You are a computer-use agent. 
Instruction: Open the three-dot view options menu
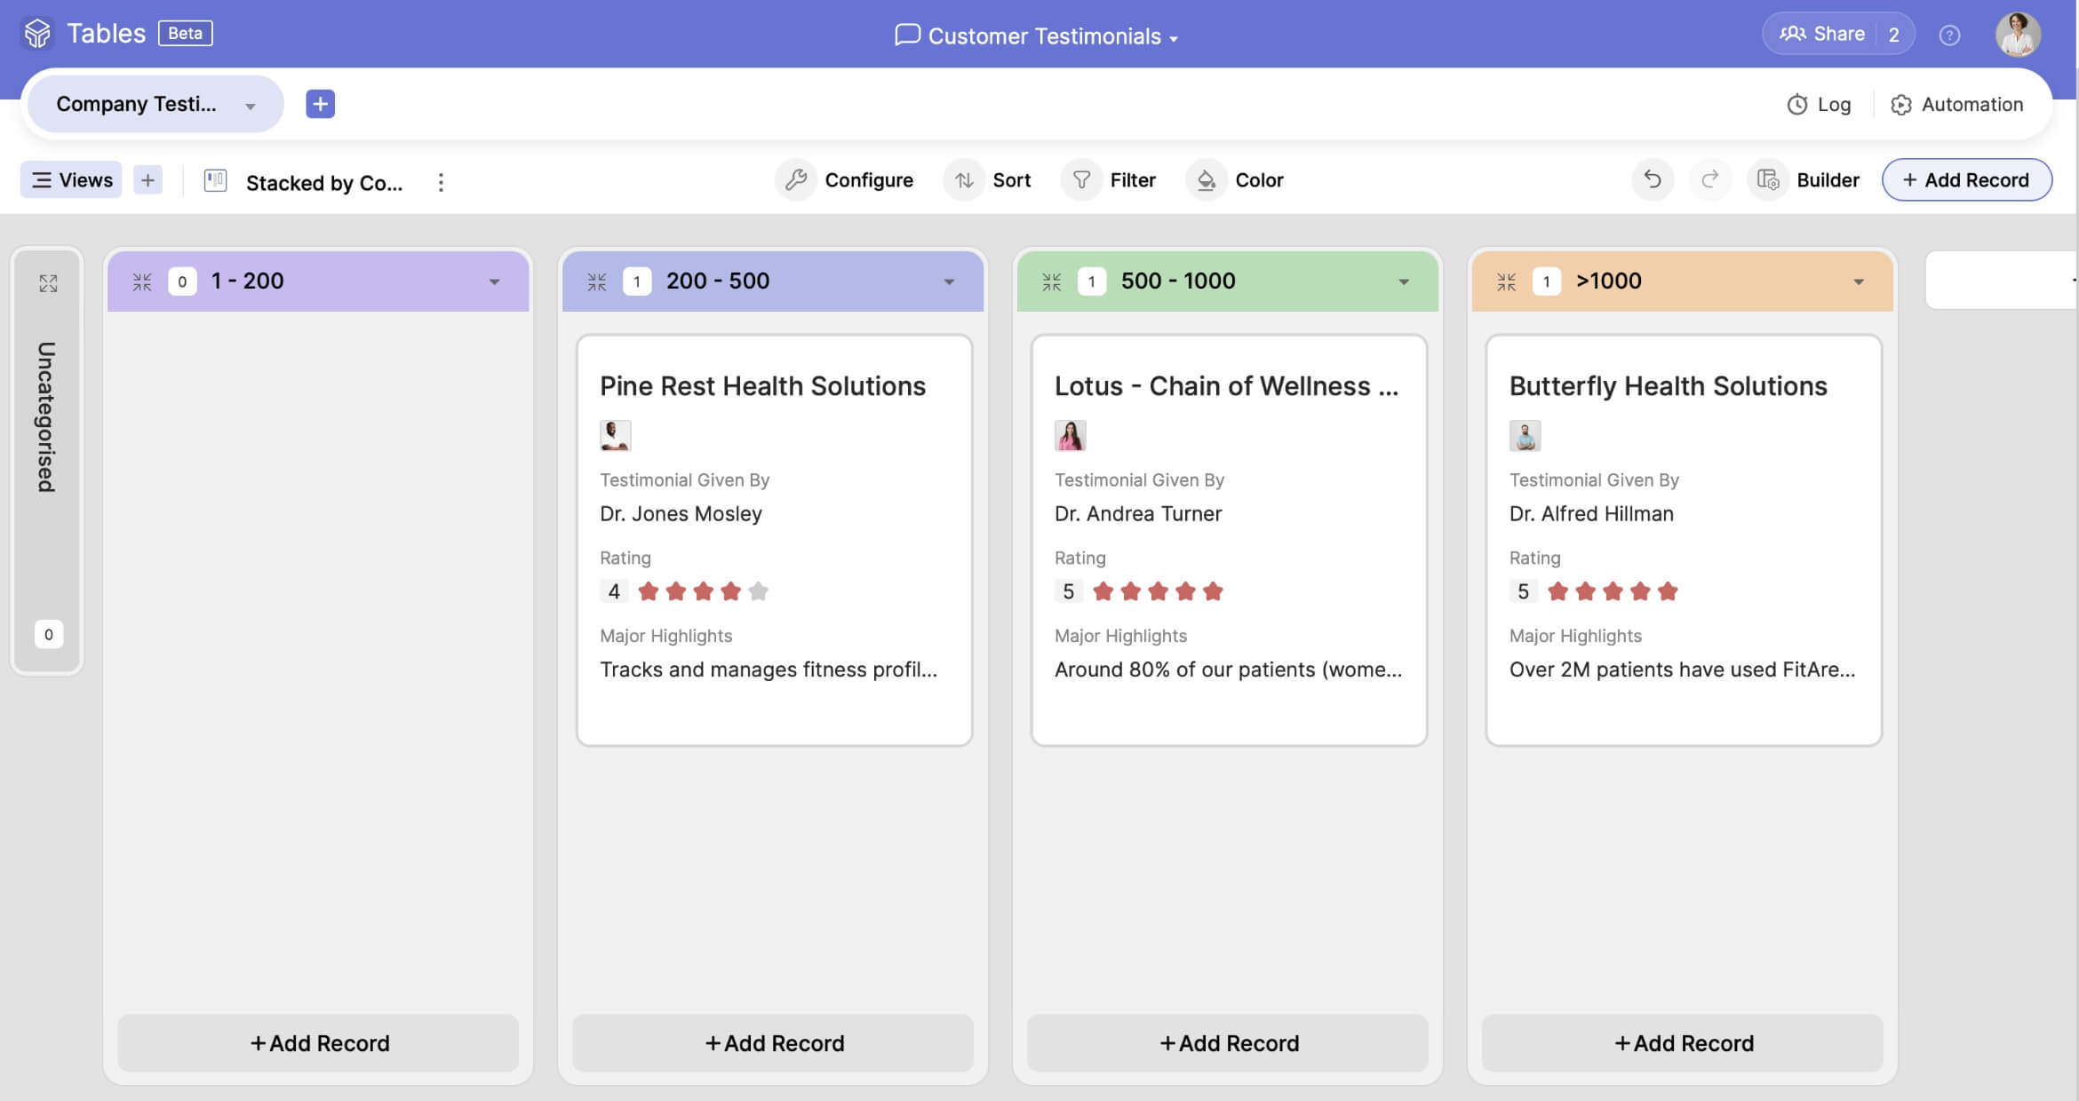(x=441, y=182)
